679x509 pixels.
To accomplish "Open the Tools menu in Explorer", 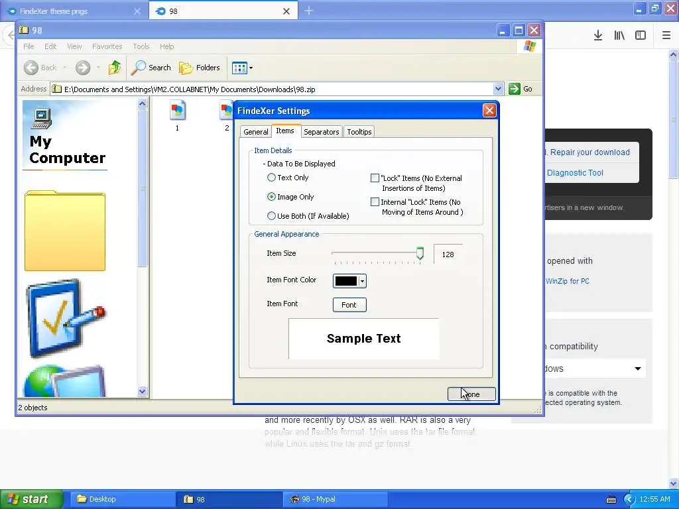I will [x=141, y=46].
